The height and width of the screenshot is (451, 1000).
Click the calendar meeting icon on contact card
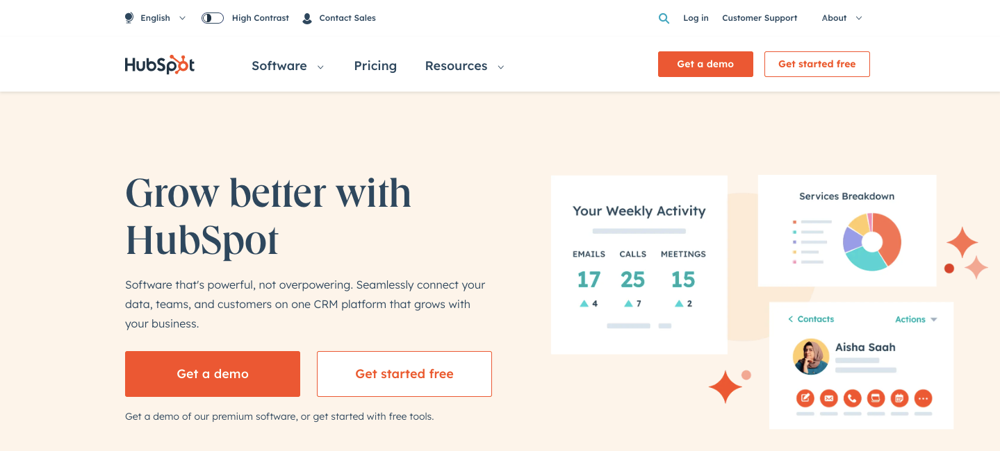coord(899,398)
